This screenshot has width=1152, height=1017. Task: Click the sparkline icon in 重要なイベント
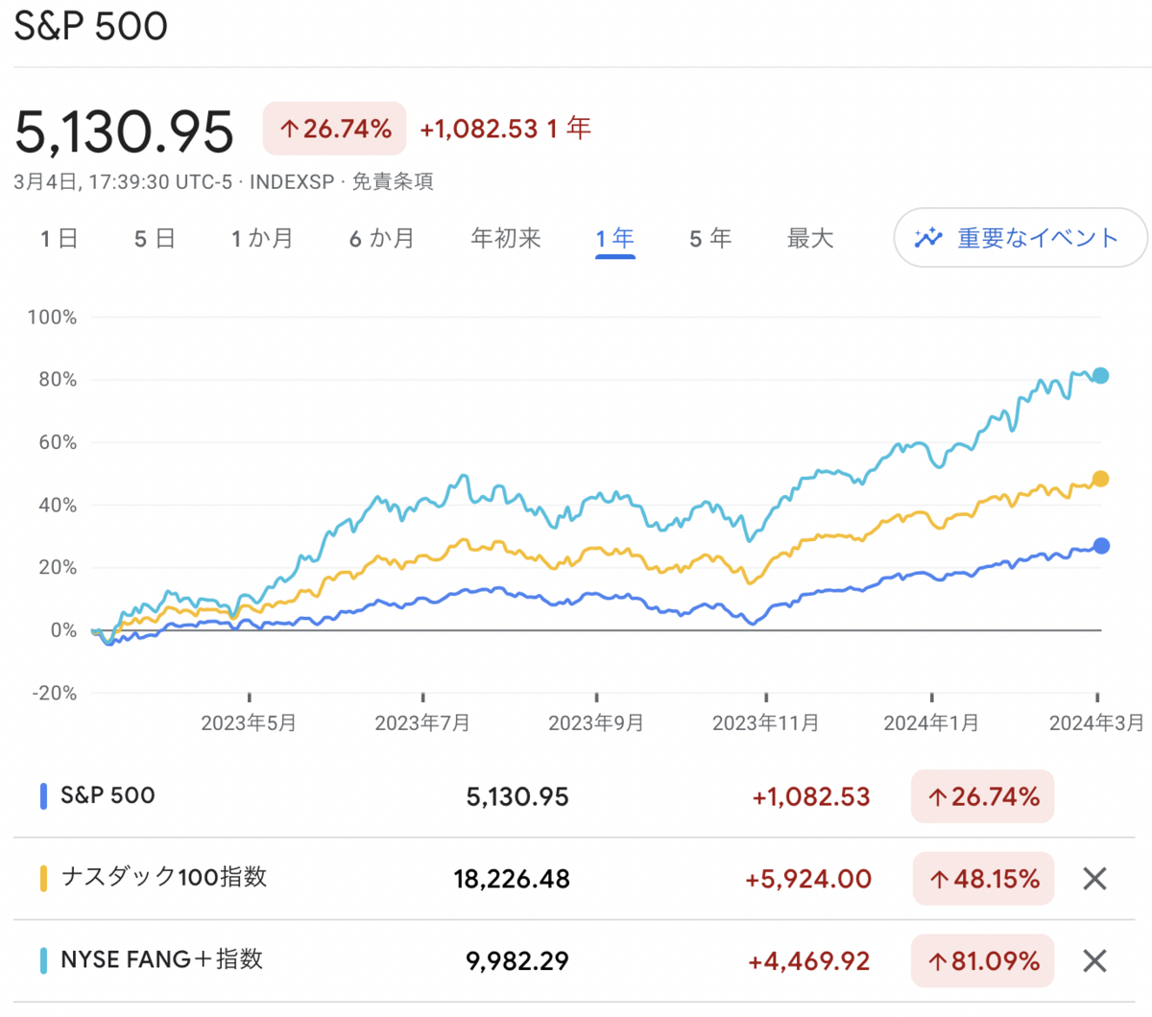(x=928, y=238)
